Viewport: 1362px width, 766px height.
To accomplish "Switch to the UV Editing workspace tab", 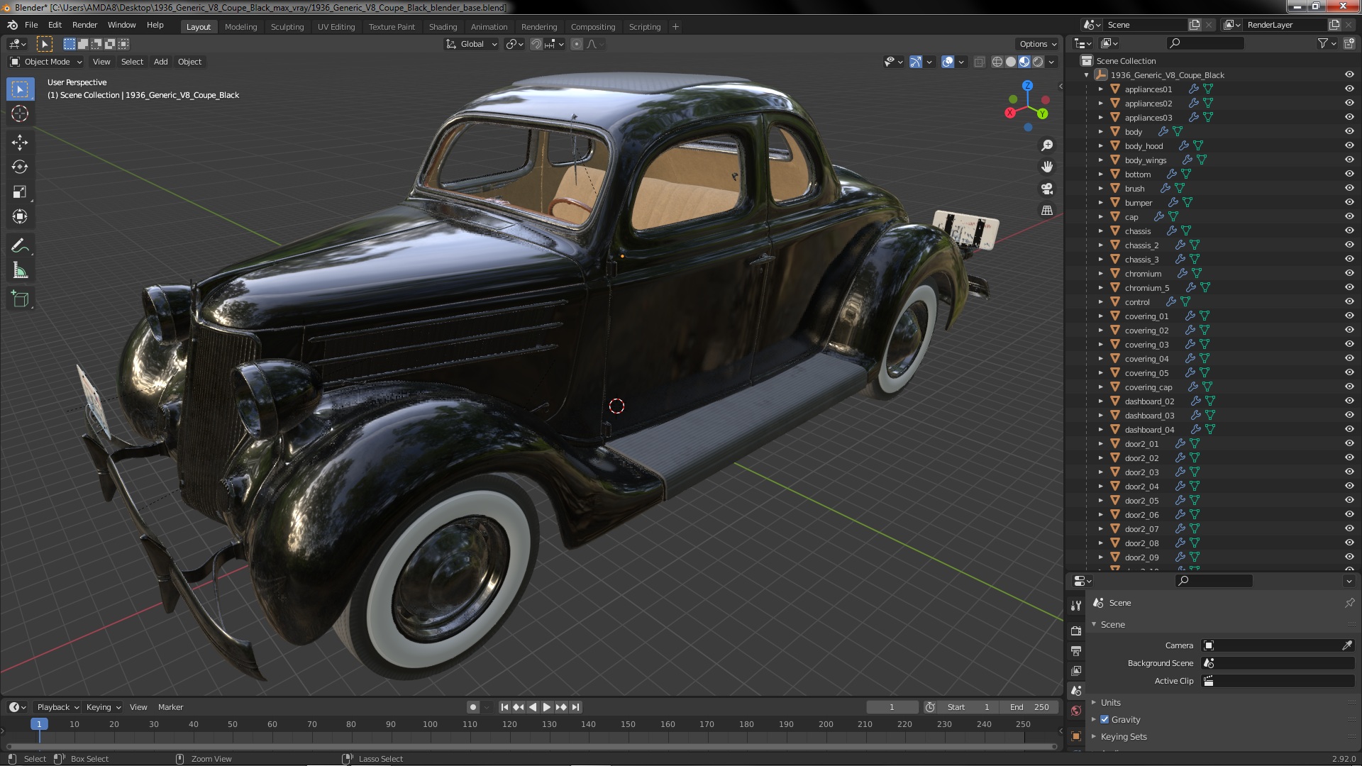I will point(336,27).
